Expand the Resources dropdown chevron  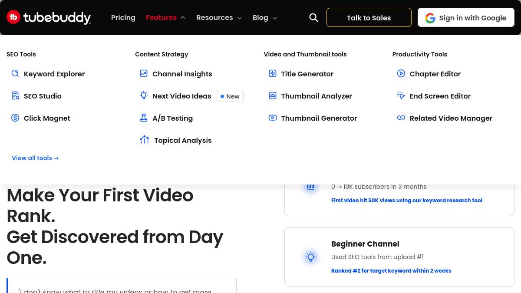(x=239, y=18)
